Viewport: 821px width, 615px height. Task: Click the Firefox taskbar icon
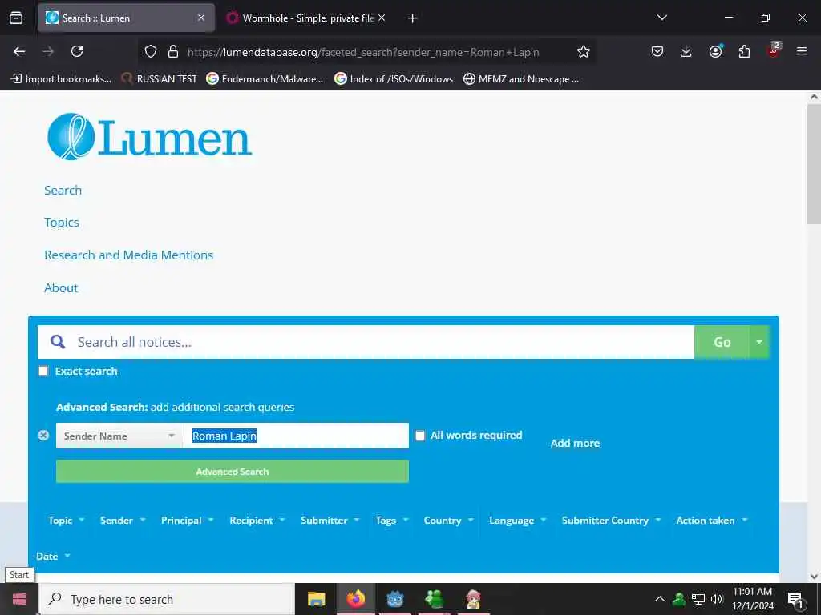(x=355, y=599)
